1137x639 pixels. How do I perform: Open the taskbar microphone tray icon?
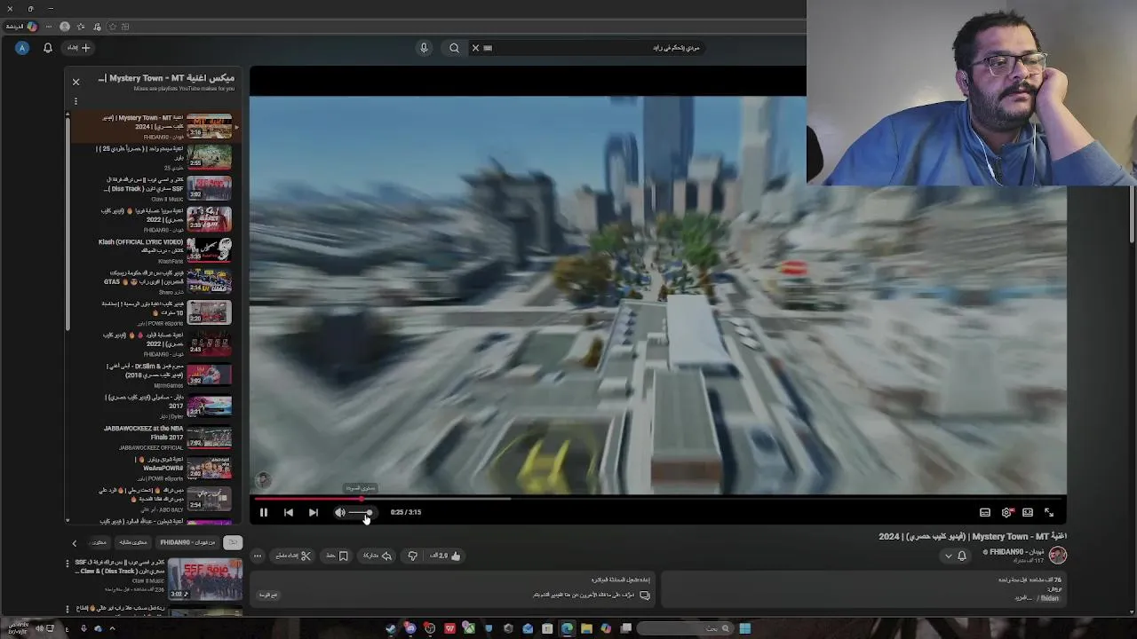pyautogui.click(x=83, y=628)
